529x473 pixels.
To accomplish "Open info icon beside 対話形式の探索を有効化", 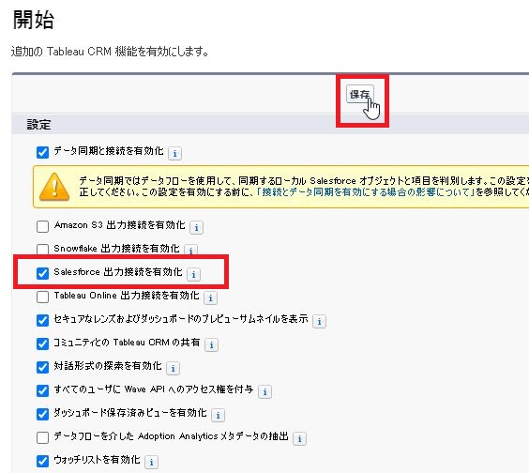I will pos(174,368).
